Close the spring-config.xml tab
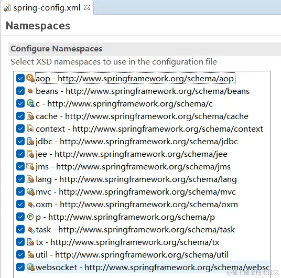 (87, 7)
